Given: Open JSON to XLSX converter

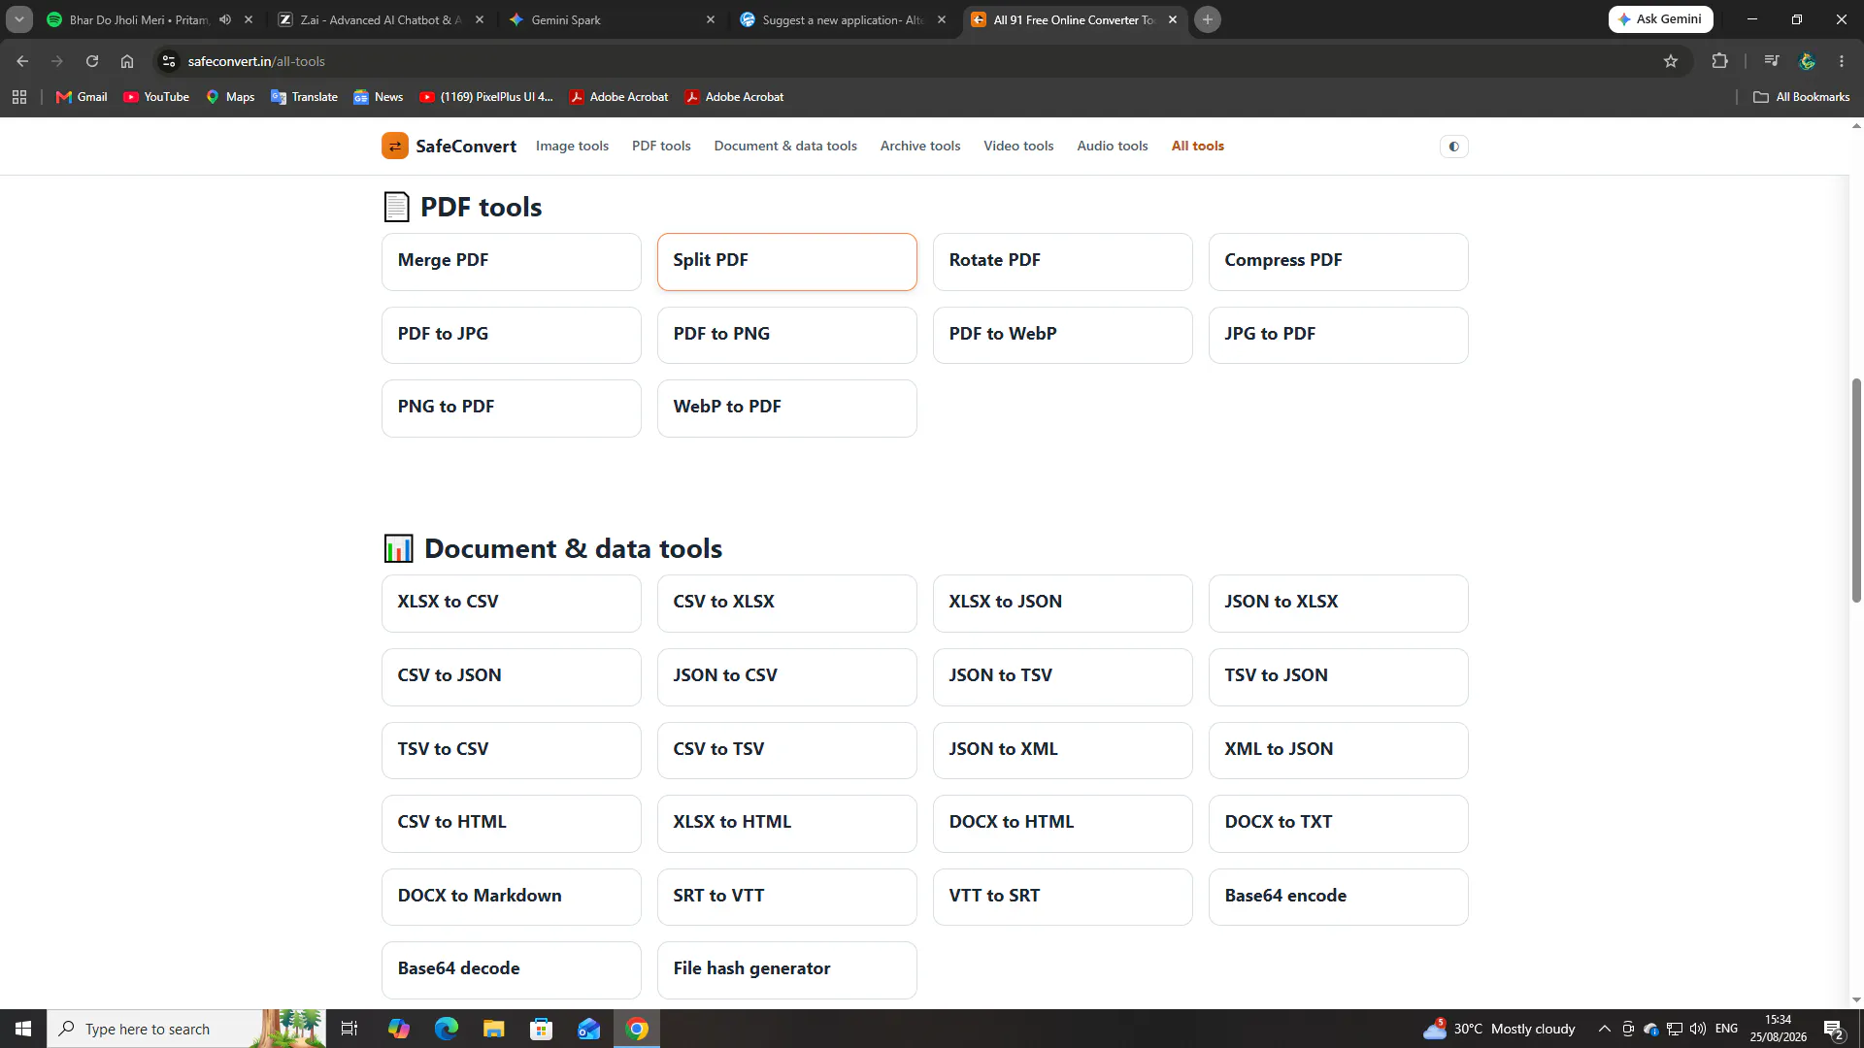Looking at the screenshot, I should [x=1339, y=603].
